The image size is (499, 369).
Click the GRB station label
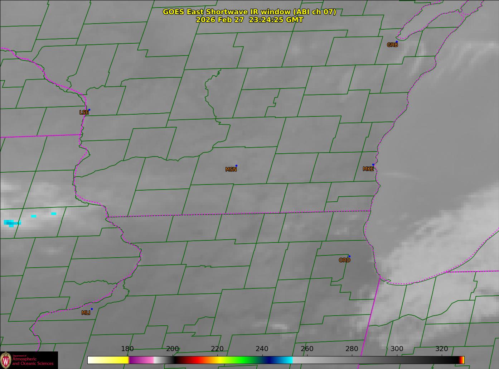pos(392,45)
